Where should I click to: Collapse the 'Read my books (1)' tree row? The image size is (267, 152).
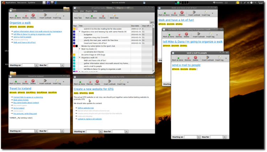[x=80, y=49]
